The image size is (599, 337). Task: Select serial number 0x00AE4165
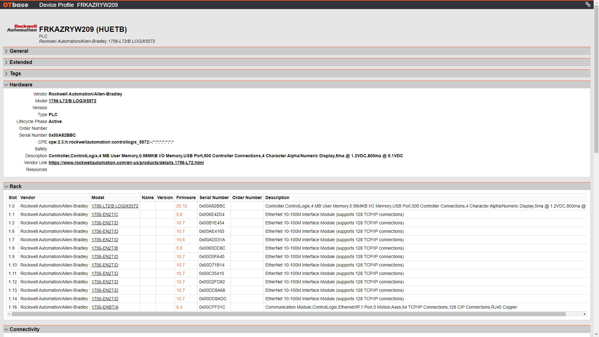(x=212, y=231)
